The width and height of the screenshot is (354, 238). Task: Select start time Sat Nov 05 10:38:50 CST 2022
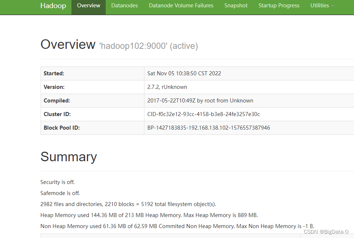pos(184,73)
